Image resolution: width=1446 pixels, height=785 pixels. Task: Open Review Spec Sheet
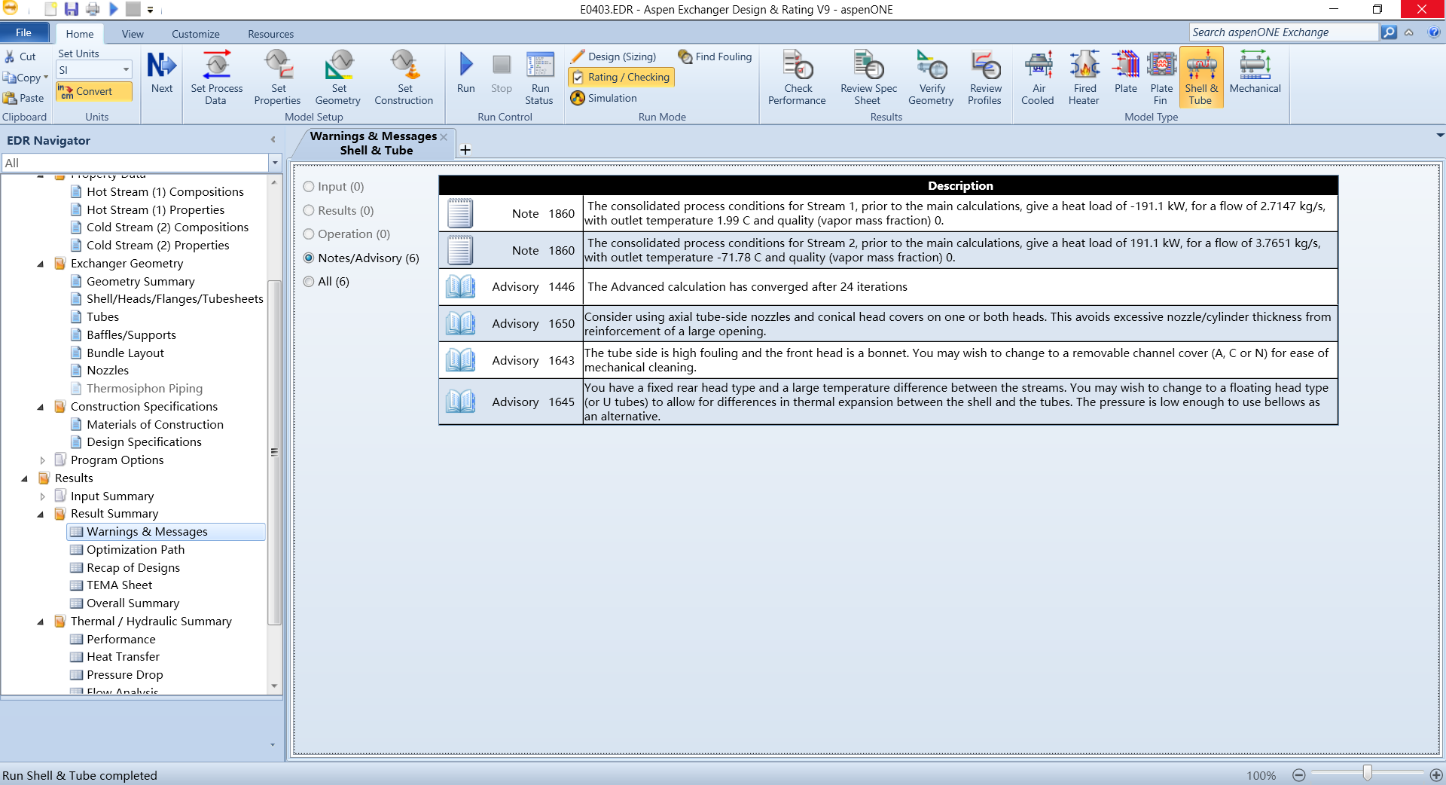pyautogui.click(x=868, y=77)
